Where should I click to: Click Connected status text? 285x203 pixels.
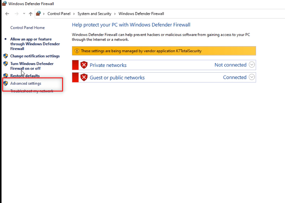point(234,77)
